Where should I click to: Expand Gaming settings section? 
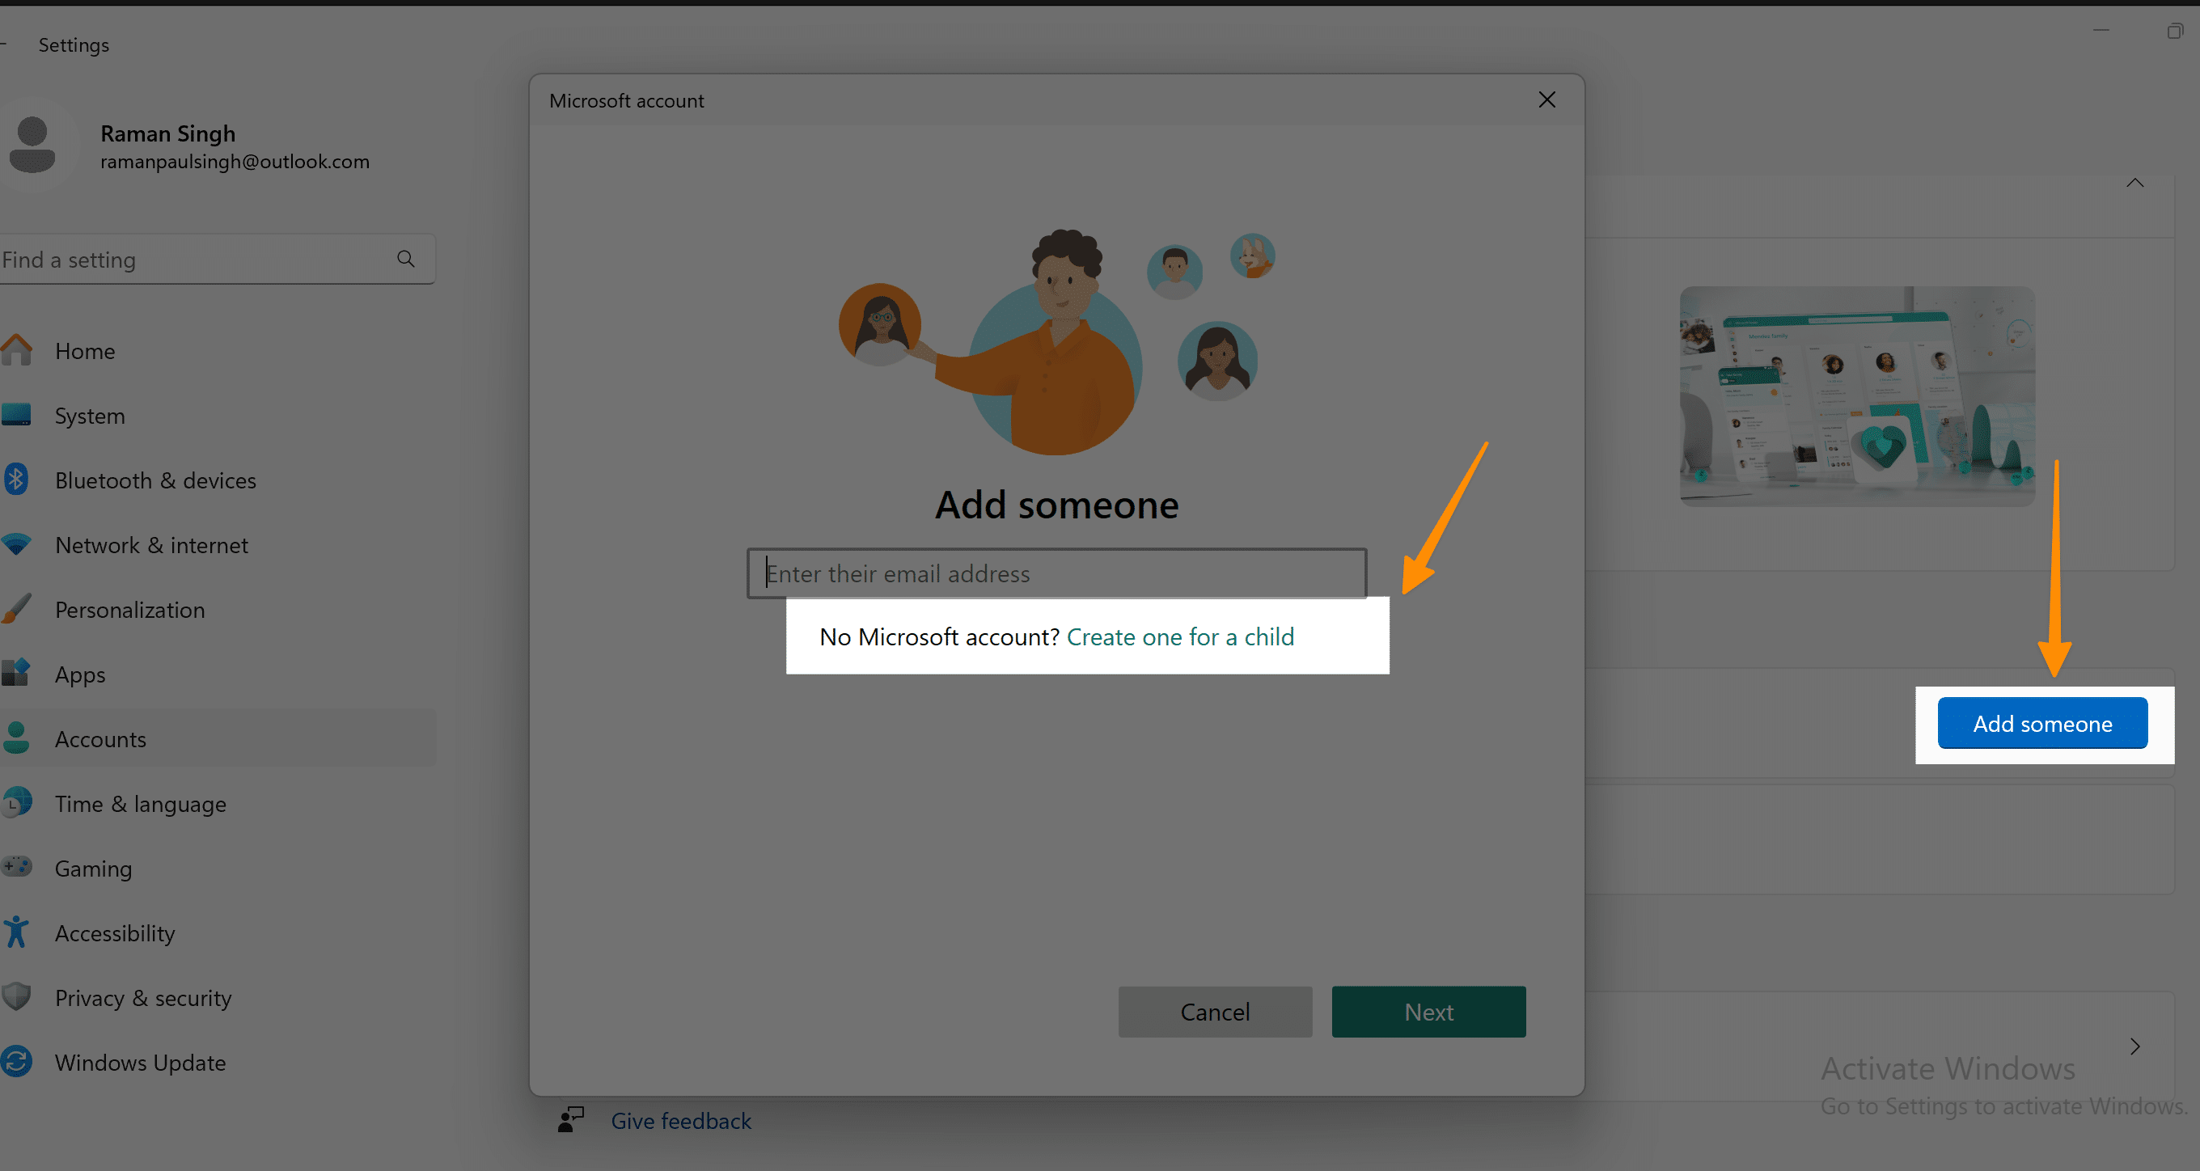point(93,869)
